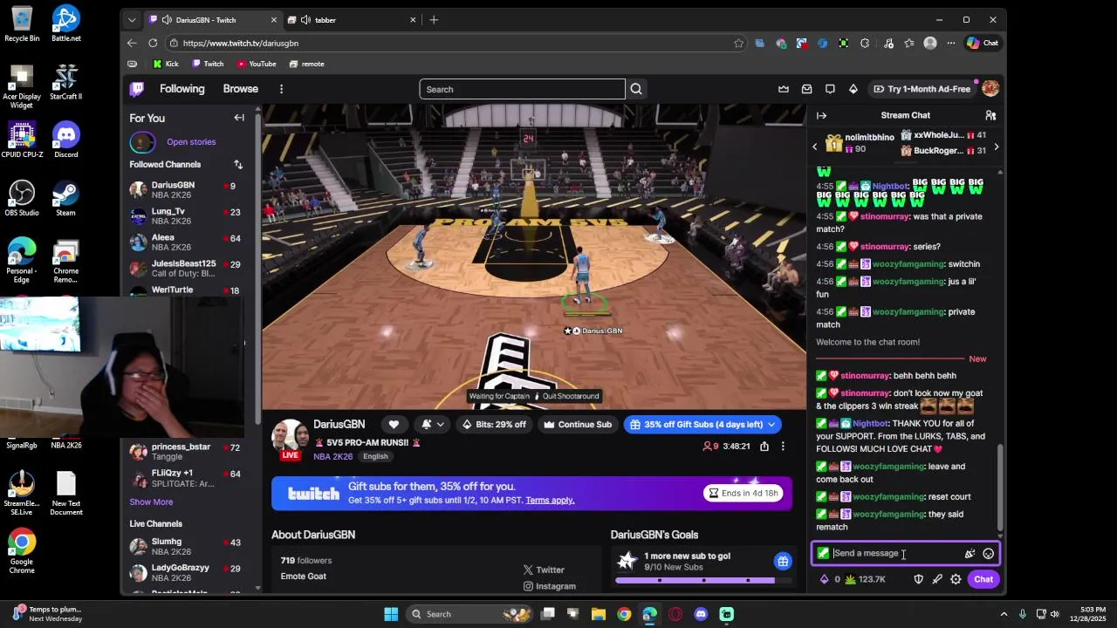Click the gift icon in DariusGBN's Goals

tap(783, 561)
